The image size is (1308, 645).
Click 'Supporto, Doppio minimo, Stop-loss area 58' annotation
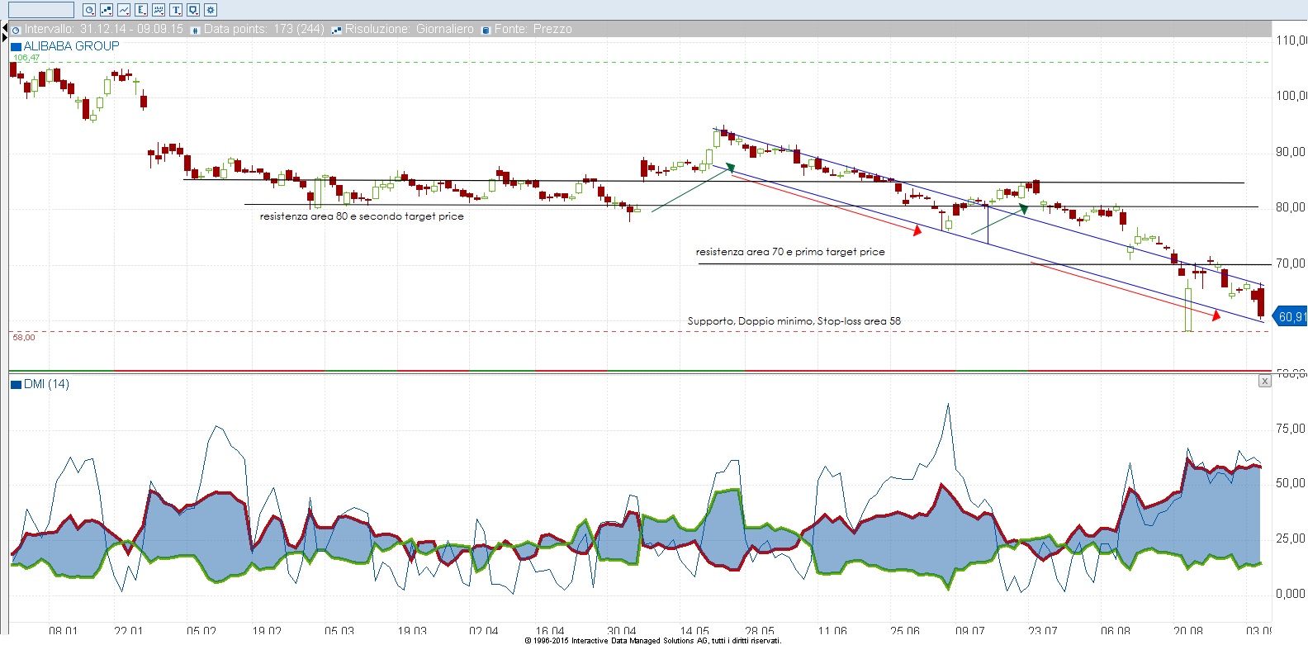pyautogui.click(x=794, y=321)
